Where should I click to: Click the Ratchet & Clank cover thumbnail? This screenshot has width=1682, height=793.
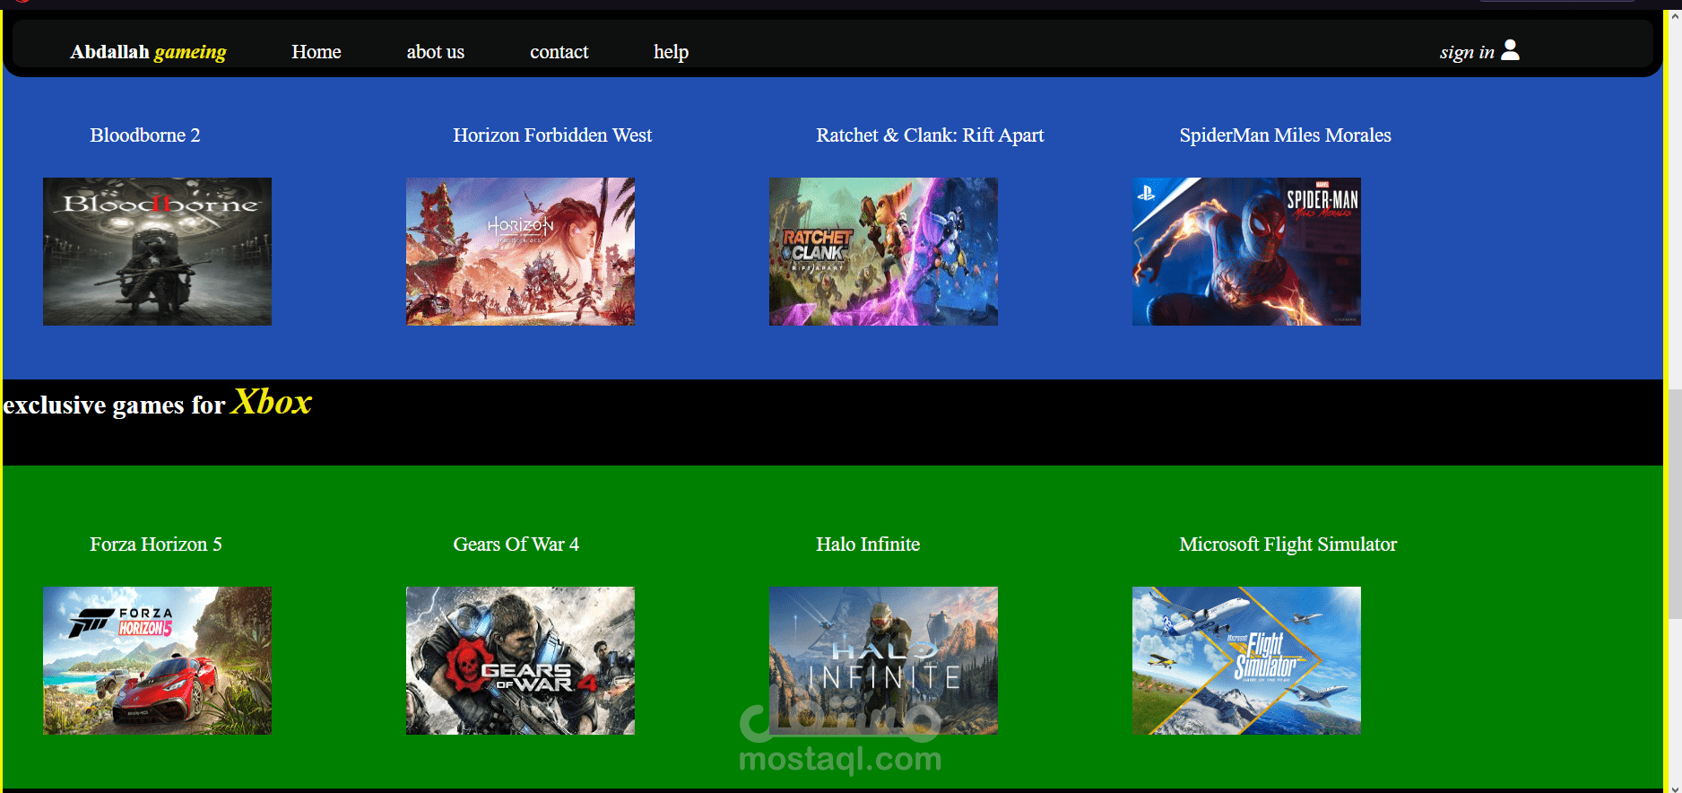(x=883, y=251)
